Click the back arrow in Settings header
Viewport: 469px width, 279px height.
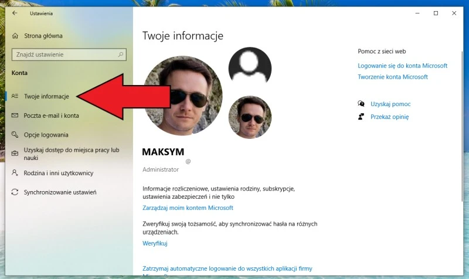coord(15,13)
